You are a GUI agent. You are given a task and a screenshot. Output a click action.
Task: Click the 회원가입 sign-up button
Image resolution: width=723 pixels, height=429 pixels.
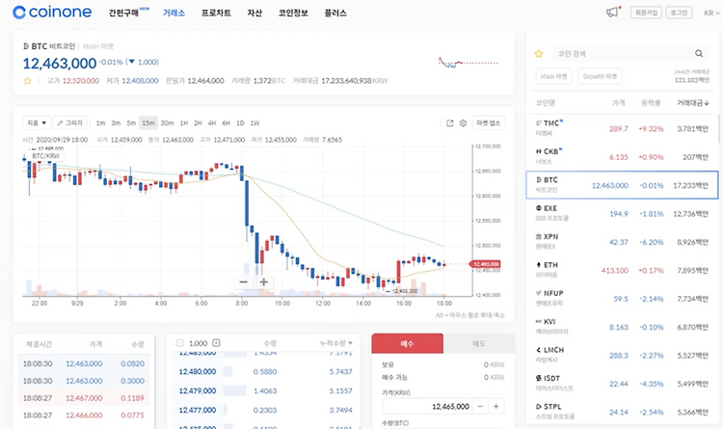point(647,13)
